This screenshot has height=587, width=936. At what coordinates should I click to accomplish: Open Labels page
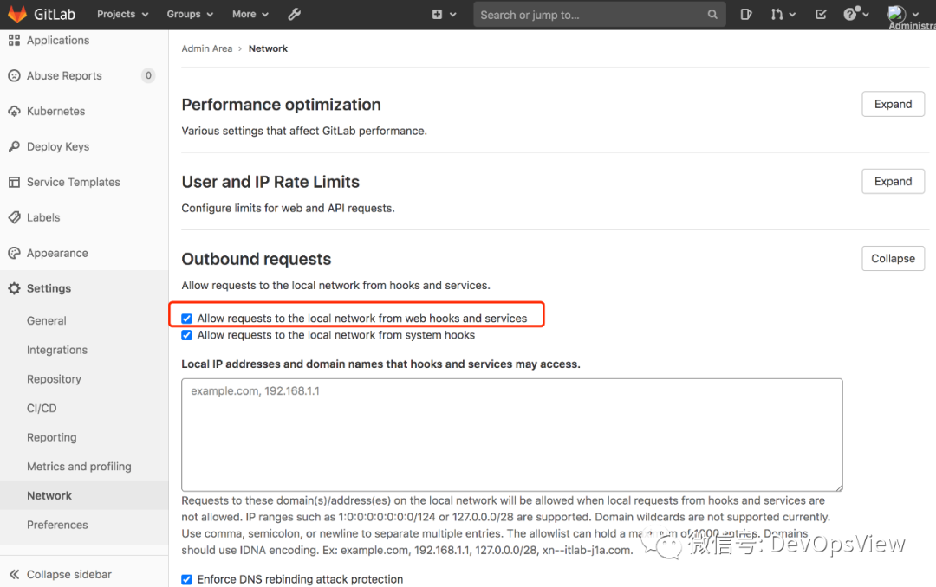[x=43, y=217]
